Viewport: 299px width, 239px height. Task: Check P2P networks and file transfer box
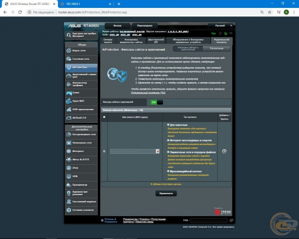[168, 152]
